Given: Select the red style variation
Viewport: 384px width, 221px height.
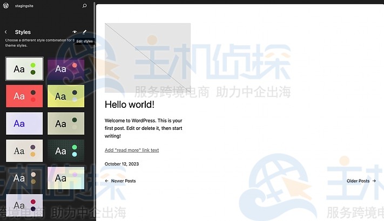Looking at the screenshot, I should tap(24, 96).
